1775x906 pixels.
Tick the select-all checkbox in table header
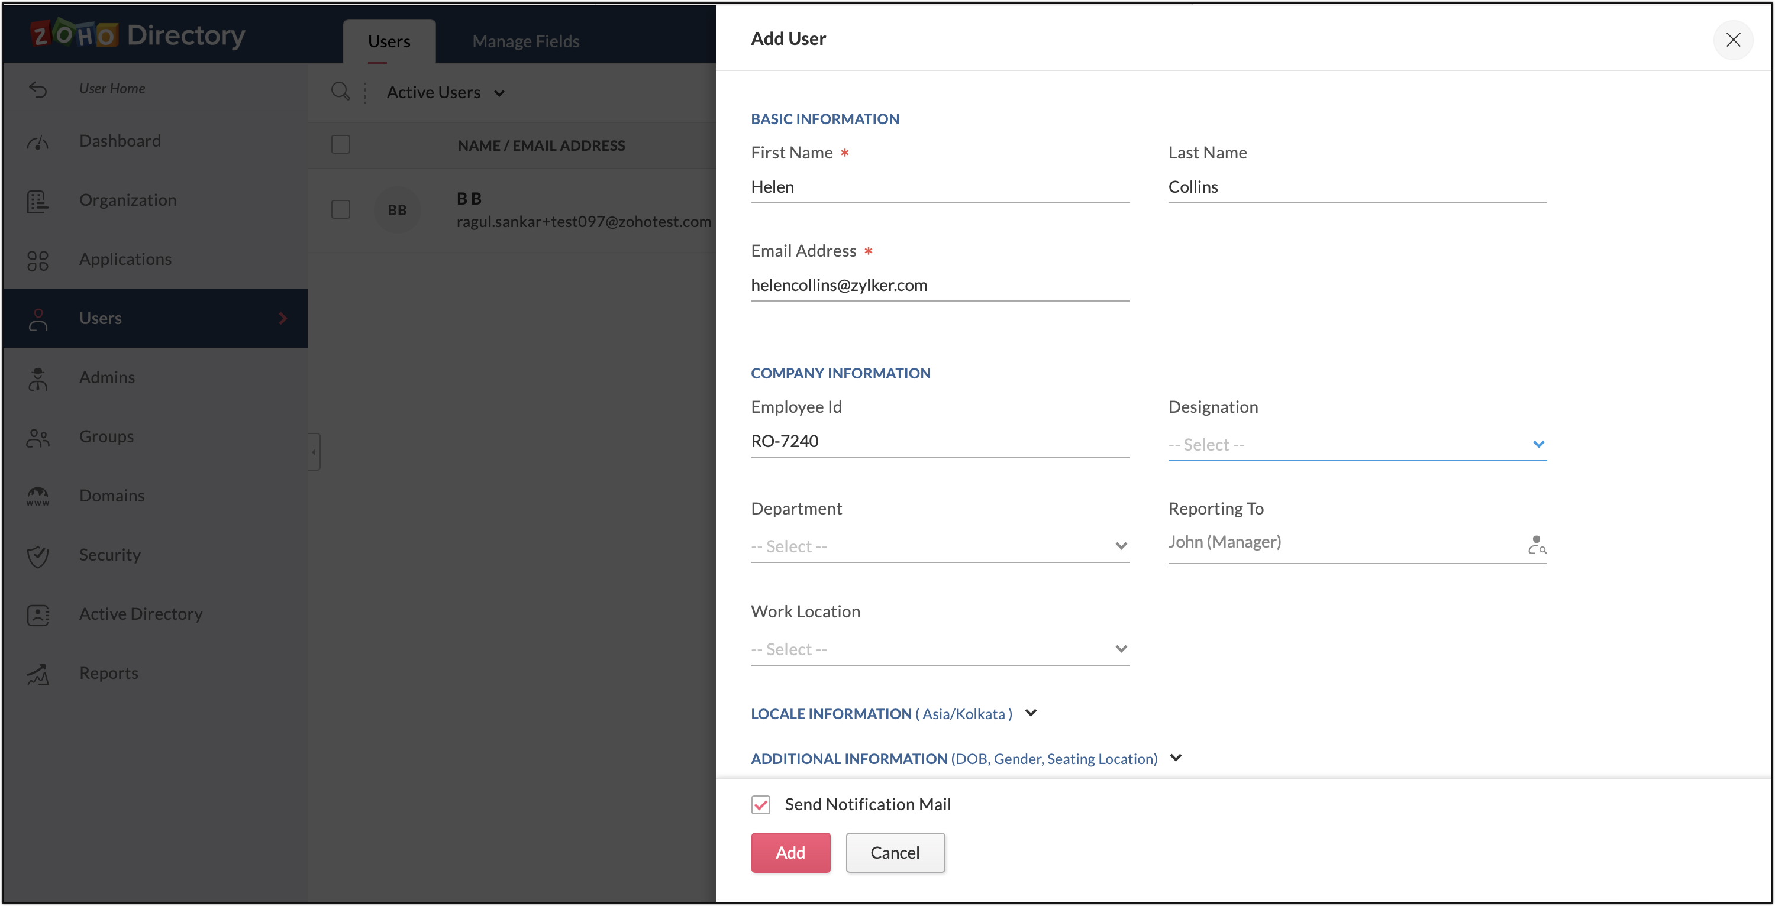coord(340,145)
